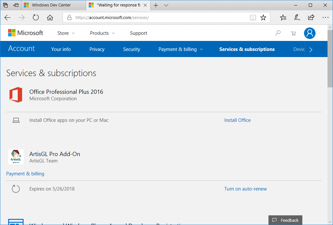The height and width of the screenshot is (225, 333).
Task: Open a new tab with plus button
Action: pyautogui.click(x=156, y=5)
